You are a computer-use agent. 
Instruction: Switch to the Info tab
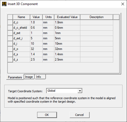click(40, 77)
